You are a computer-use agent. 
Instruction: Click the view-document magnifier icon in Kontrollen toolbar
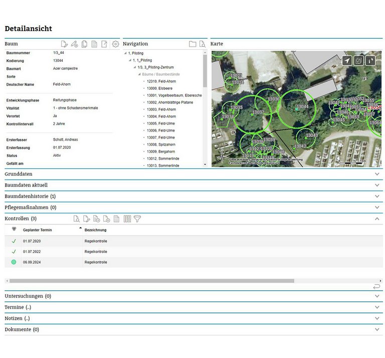point(77,218)
